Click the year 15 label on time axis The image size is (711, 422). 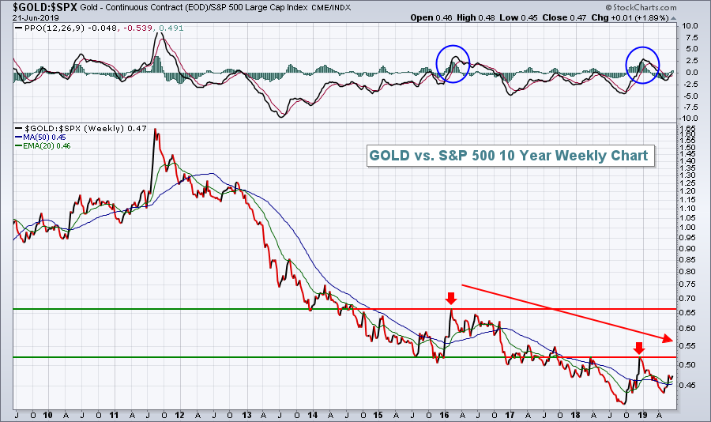click(x=378, y=415)
